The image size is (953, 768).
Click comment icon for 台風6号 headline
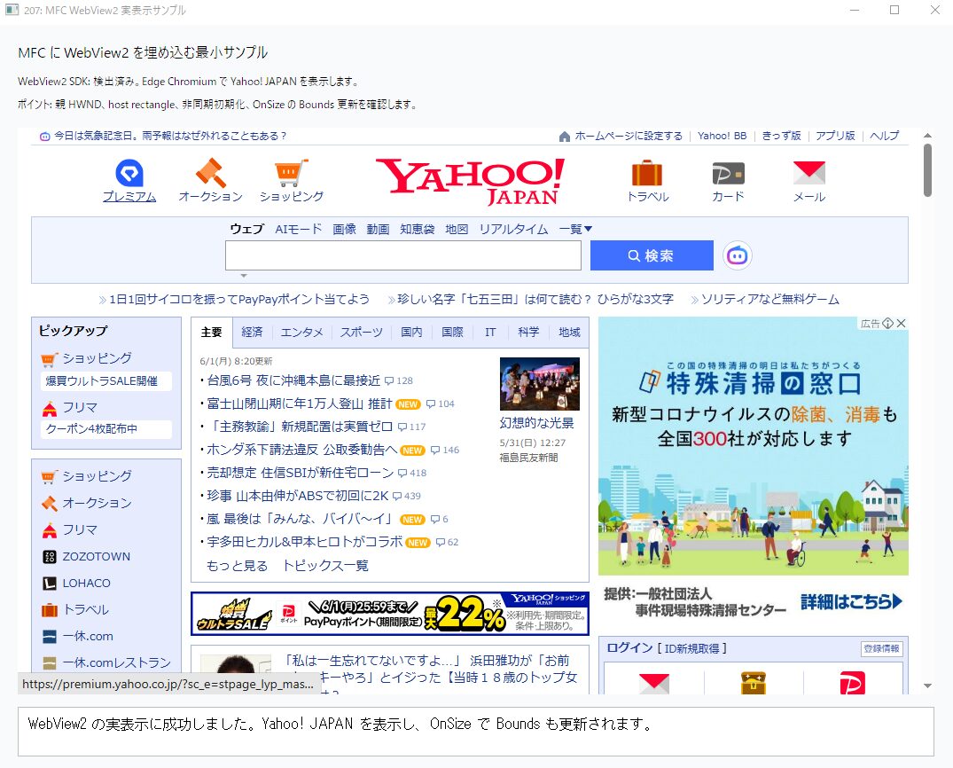[389, 381]
